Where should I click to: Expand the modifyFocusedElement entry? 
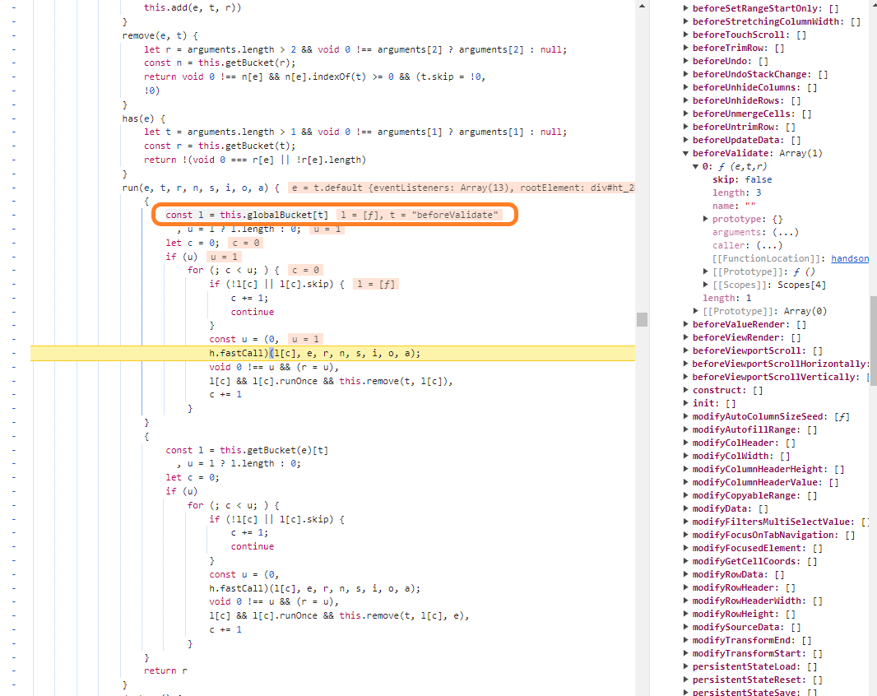(x=685, y=548)
